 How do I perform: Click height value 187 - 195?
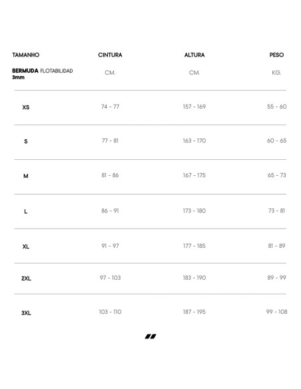(194, 312)
